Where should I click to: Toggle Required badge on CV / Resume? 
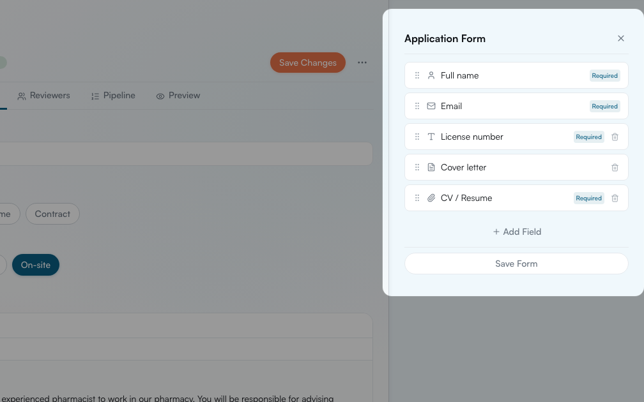pos(588,198)
